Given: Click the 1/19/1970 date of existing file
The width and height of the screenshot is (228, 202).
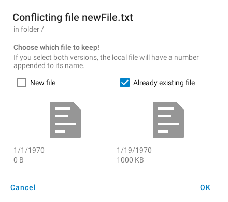Looking at the screenshot, I should click(x=134, y=150).
